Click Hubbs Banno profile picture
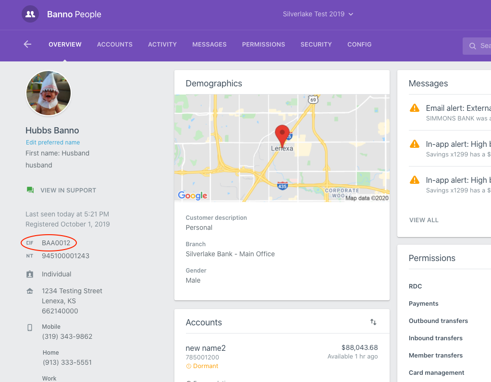Viewport: 491px width, 382px height. (x=49, y=94)
